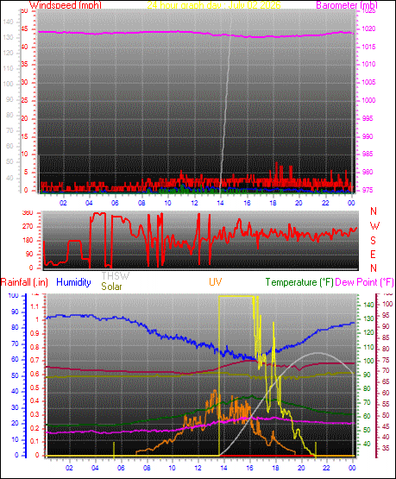Click the green Temperature (°F) legend label
The image size is (396, 479).
point(299,282)
